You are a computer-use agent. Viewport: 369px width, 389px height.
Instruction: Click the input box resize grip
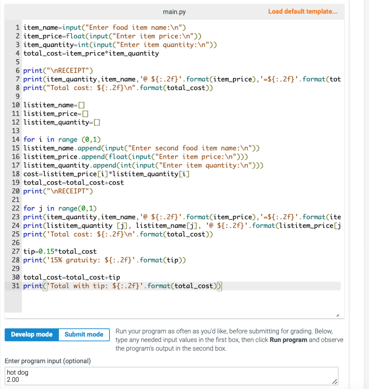tap(334, 381)
